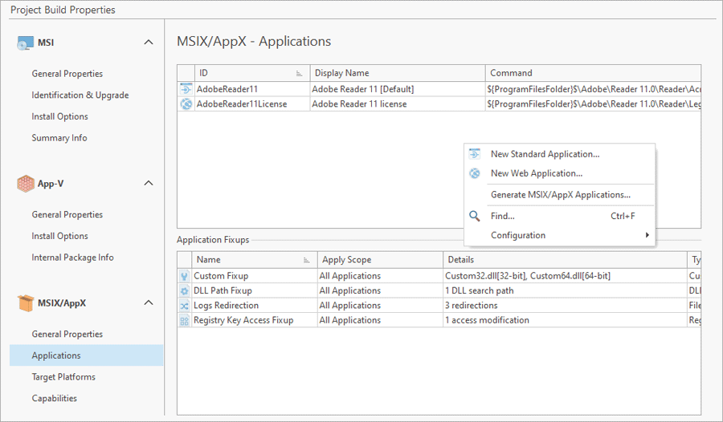Select the Custom Fixup name cell

pyautogui.click(x=255, y=276)
